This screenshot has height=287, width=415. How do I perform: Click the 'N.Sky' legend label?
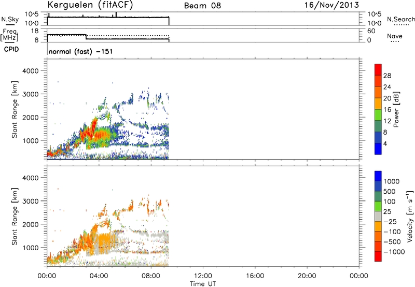(x=10, y=19)
